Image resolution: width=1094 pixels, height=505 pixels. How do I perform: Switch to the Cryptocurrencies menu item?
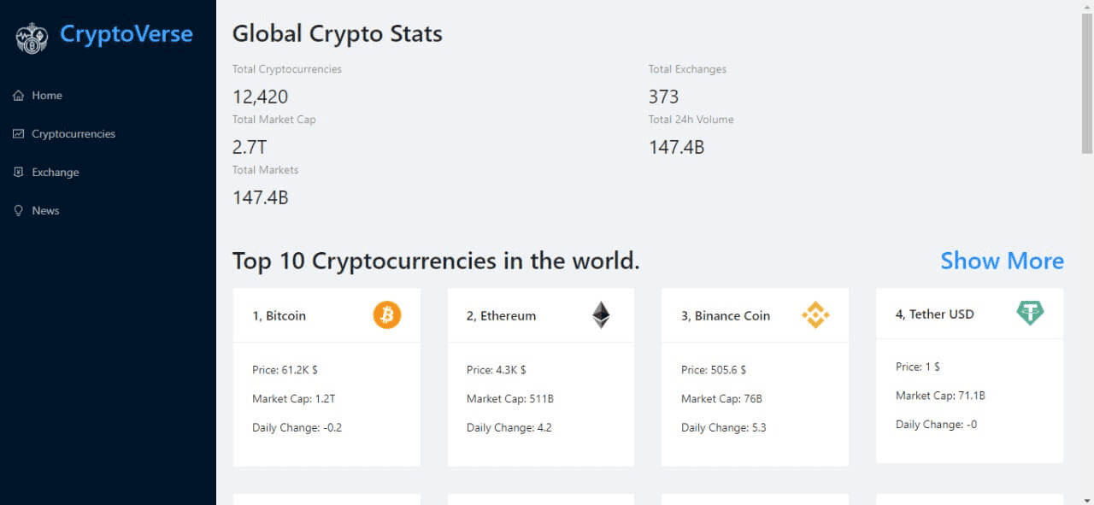tap(74, 133)
